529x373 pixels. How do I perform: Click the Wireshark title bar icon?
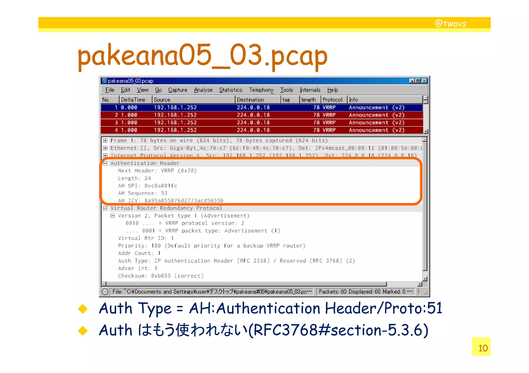click(104, 81)
